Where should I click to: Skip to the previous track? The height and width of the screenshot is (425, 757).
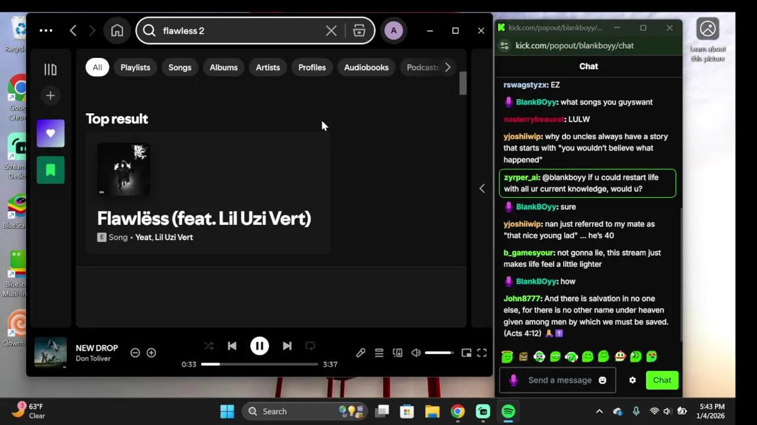tap(232, 346)
